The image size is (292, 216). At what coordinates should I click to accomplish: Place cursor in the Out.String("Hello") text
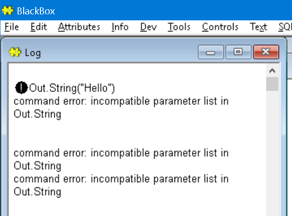click(x=72, y=88)
